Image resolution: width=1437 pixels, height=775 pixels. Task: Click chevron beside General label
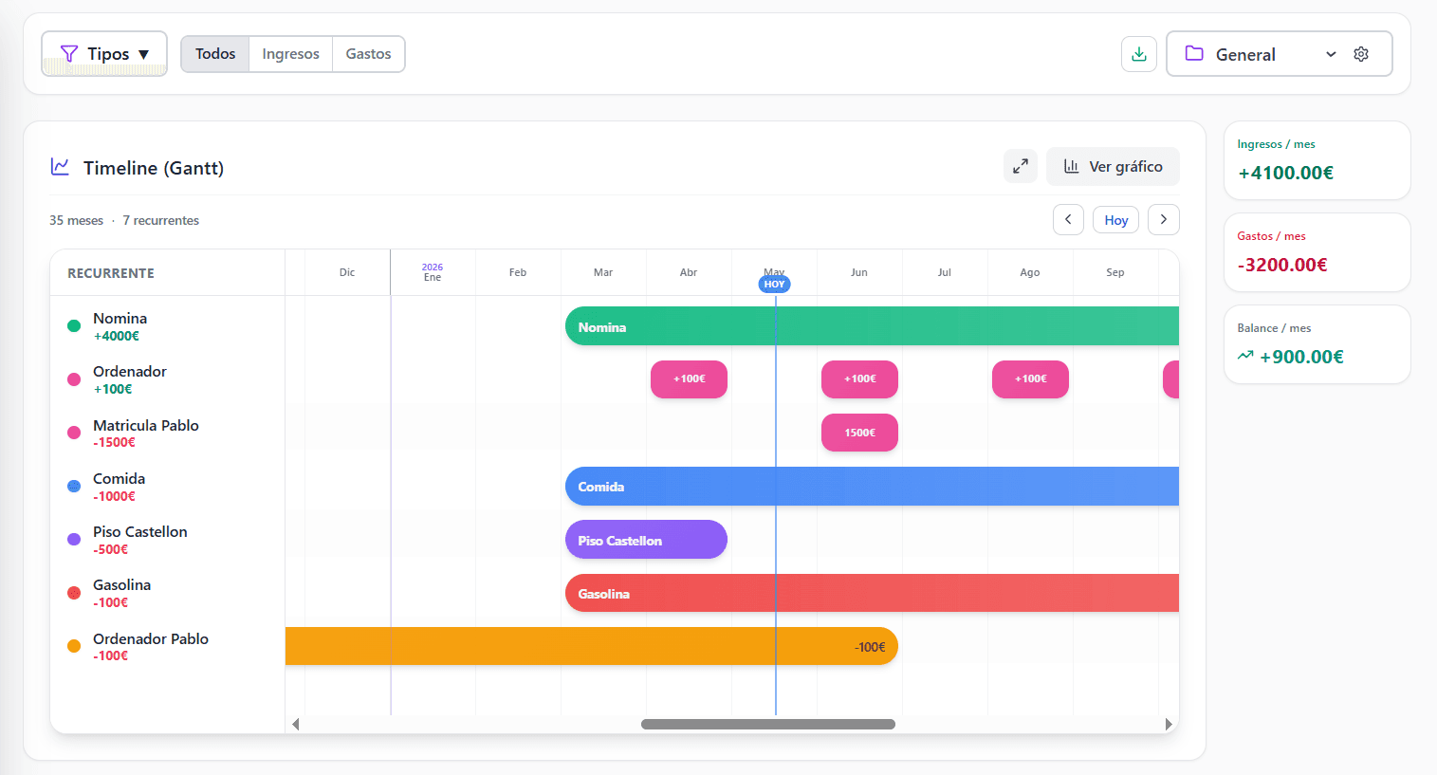[1331, 54]
